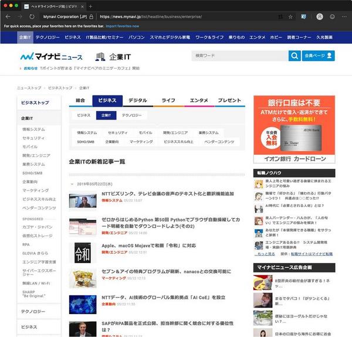Click the browser forward arrow
Screen dimensions: 352x337
pos(20,16)
